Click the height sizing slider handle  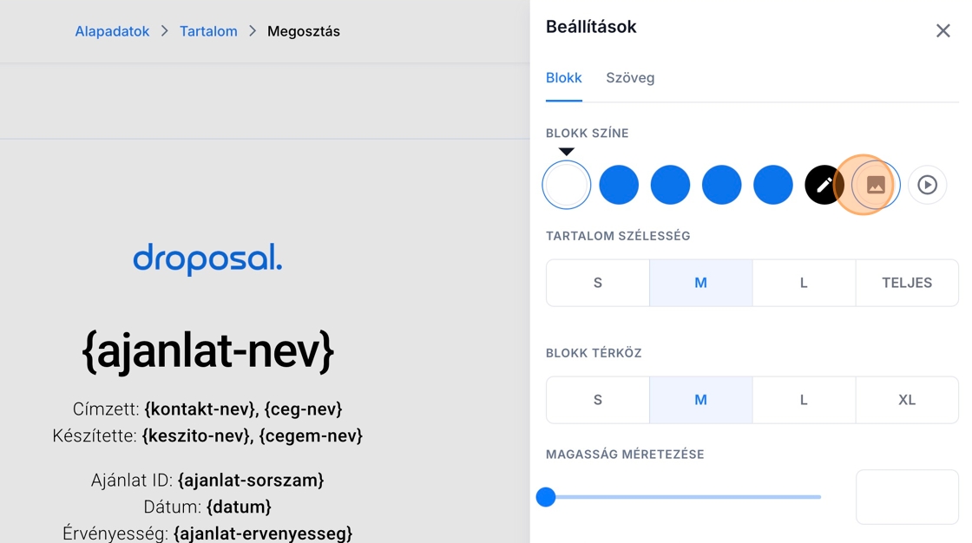[546, 497]
